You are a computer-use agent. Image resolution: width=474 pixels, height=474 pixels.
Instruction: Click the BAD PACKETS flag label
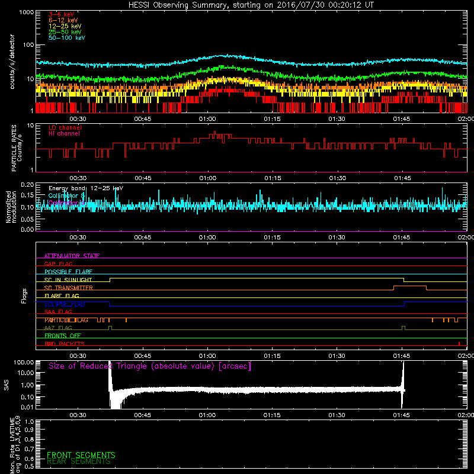pyautogui.click(x=65, y=344)
